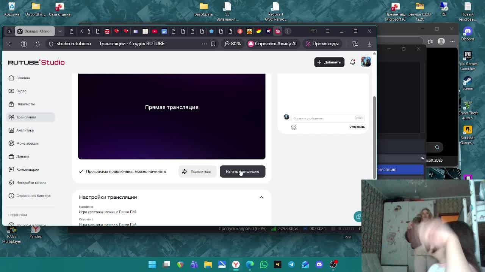Click Отправить in the chat

tap(357, 127)
